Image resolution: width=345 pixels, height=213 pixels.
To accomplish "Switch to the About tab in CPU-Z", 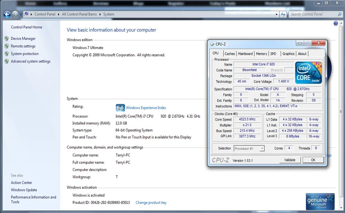I will point(302,54).
